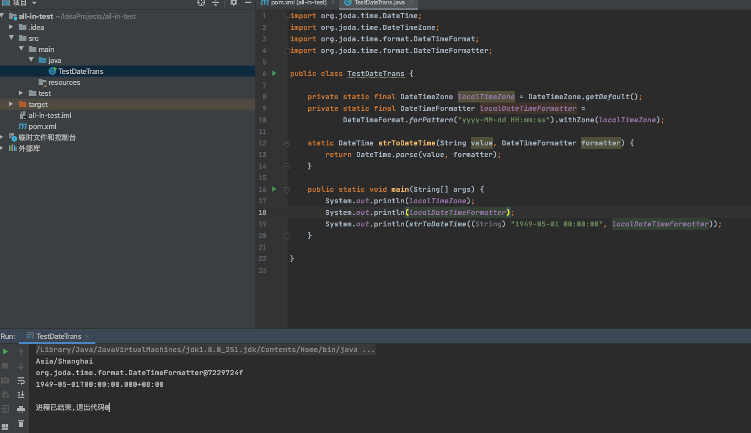
Task: Expand the target folder in project tree
Action: tap(11, 104)
